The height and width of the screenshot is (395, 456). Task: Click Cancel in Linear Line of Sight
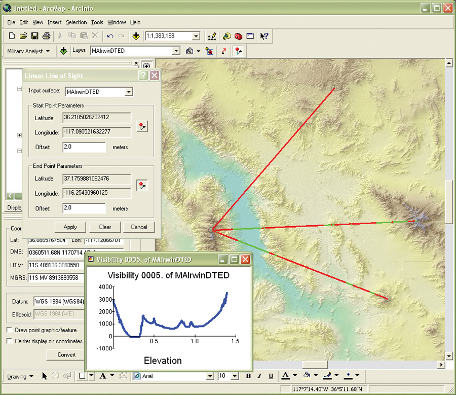[x=139, y=227]
